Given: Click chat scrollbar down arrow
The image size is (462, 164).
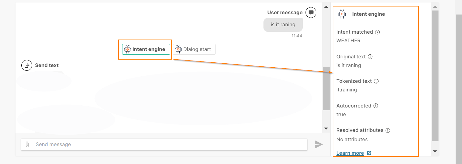Looking at the screenshot, I should (326, 128).
